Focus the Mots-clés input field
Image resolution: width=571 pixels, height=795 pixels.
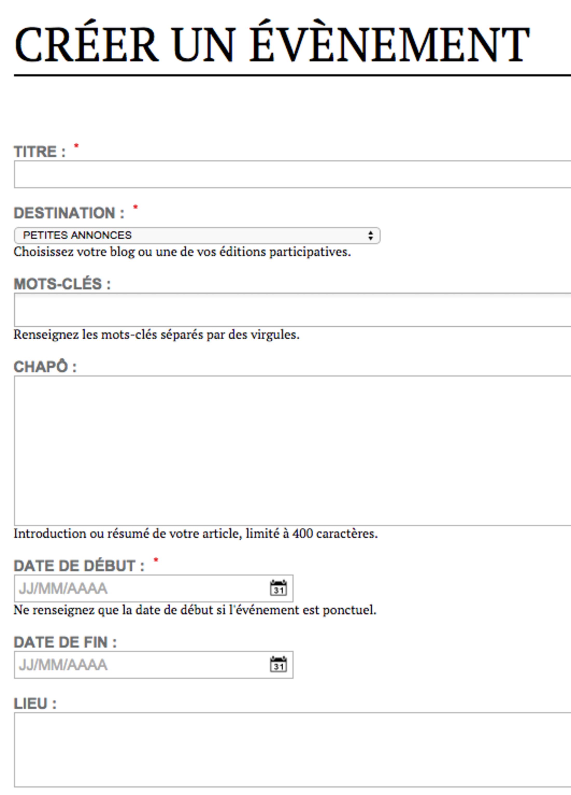[293, 310]
